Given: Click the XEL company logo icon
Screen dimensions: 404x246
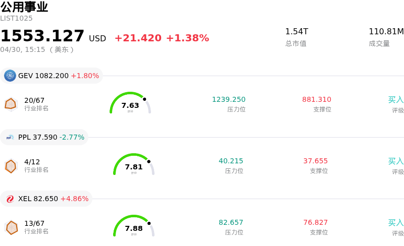Looking at the screenshot, I should (10, 199).
